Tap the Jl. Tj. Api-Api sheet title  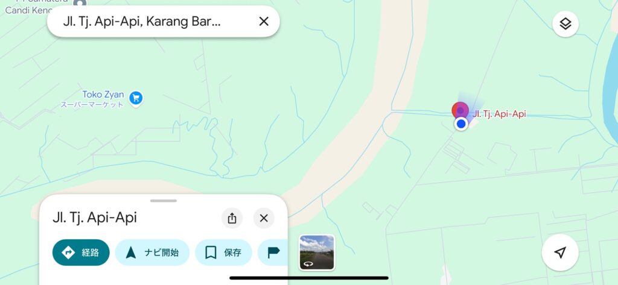pyautogui.click(x=95, y=218)
